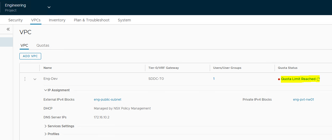Open the eng-pvt-nw01 private block link

click(303, 100)
